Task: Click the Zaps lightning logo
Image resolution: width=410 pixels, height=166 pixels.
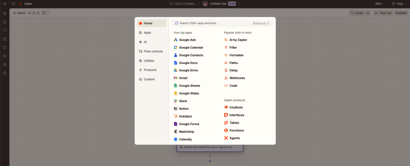Action: click(20, 4)
